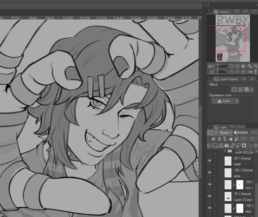Click the Border effect circle icon
This screenshot has height=217, width=258.
click(234, 89)
